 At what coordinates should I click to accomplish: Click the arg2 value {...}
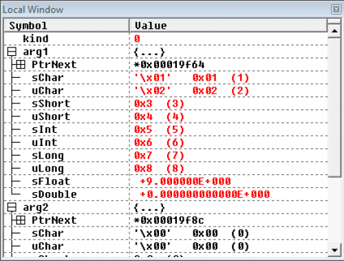[x=149, y=208]
